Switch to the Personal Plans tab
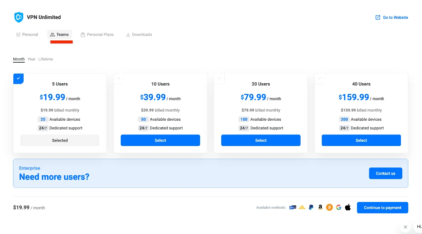Screen dimensions: 422x234 tap(97, 34)
